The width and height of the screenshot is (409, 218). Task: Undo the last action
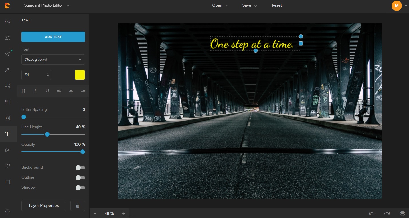372,213
